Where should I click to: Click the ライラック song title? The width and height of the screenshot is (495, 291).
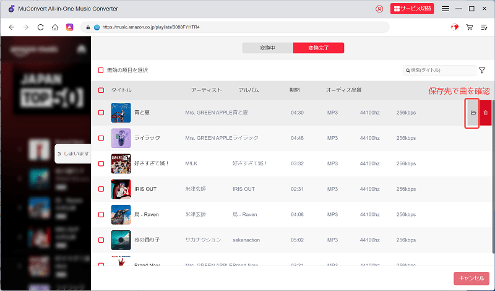click(x=147, y=138)
